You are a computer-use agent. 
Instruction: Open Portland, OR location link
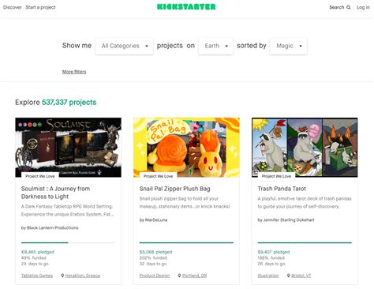pyautogui.click(x=194, y=276)
